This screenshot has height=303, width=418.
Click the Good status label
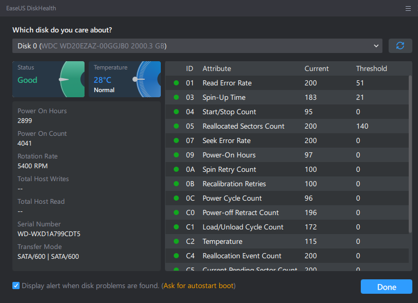coord(27,80)
